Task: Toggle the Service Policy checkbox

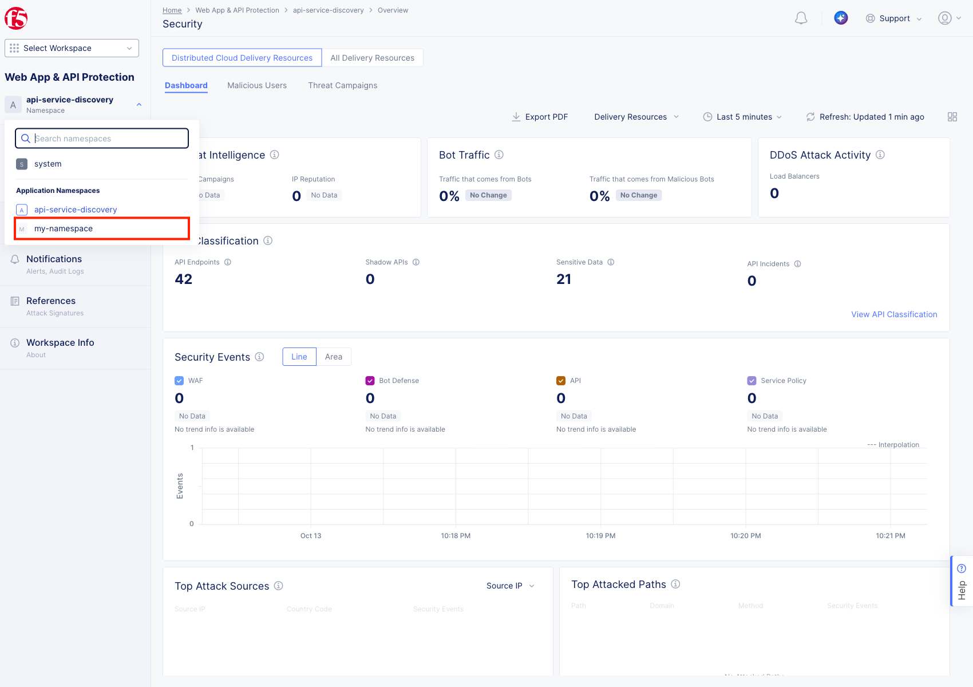Action: pyautogui.click(x=752, y=381)
